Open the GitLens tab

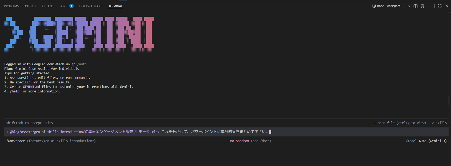pos(48,6)
